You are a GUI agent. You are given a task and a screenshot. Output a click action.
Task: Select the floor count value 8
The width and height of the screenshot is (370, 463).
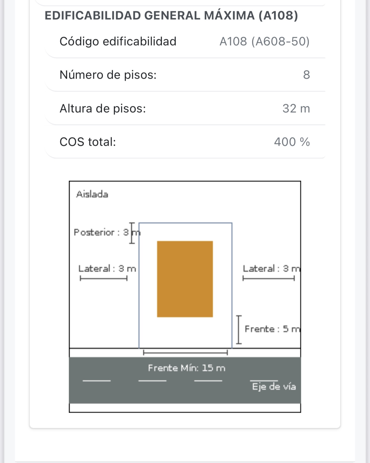point(306,75)
